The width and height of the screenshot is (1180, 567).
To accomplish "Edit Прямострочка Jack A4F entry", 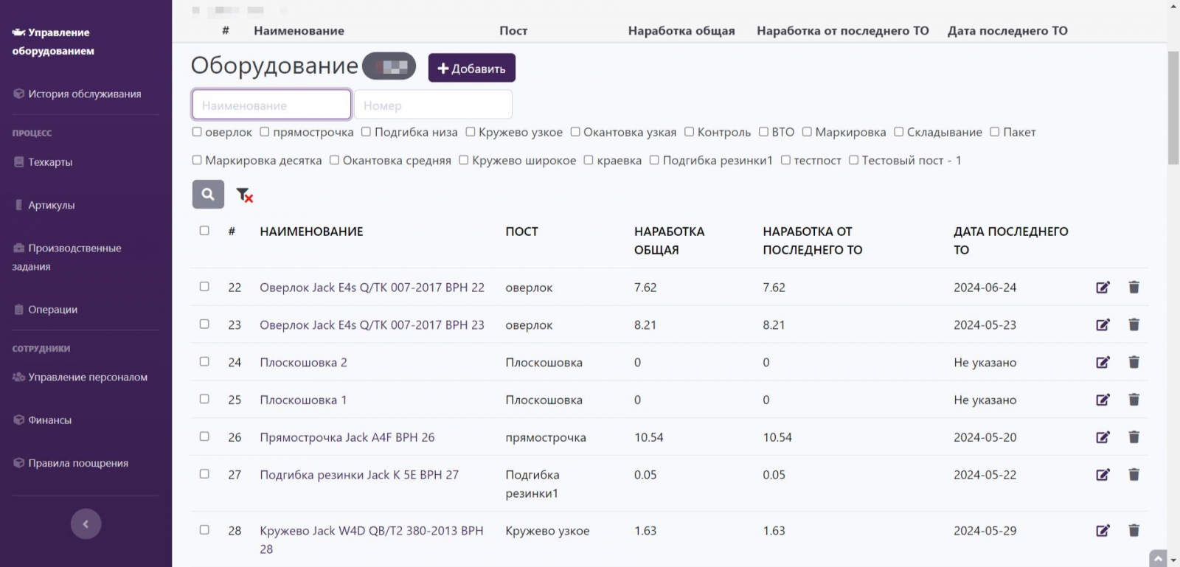I will 1103,438.
